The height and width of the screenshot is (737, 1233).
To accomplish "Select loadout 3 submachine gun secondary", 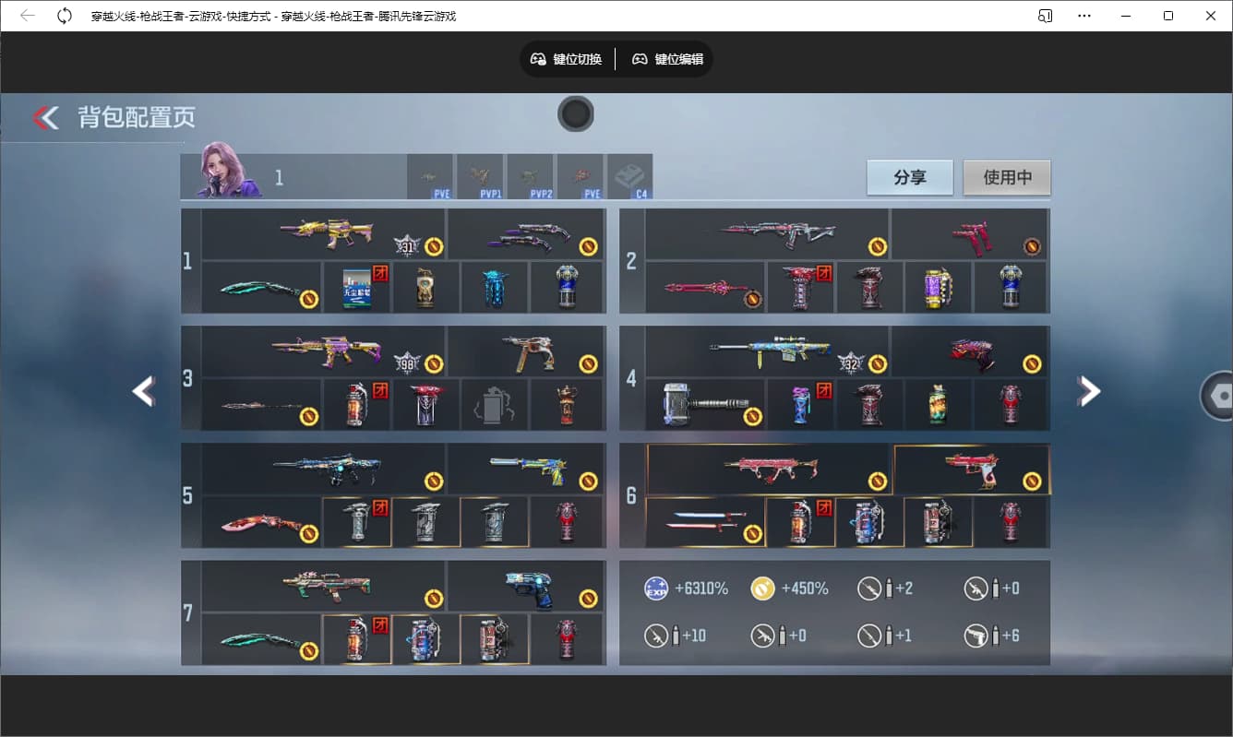I will [x=527, y=351].
